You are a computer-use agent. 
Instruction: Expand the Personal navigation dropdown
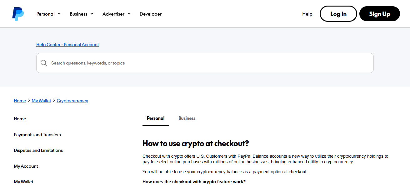pyautogui.click(x=48, y=14)
